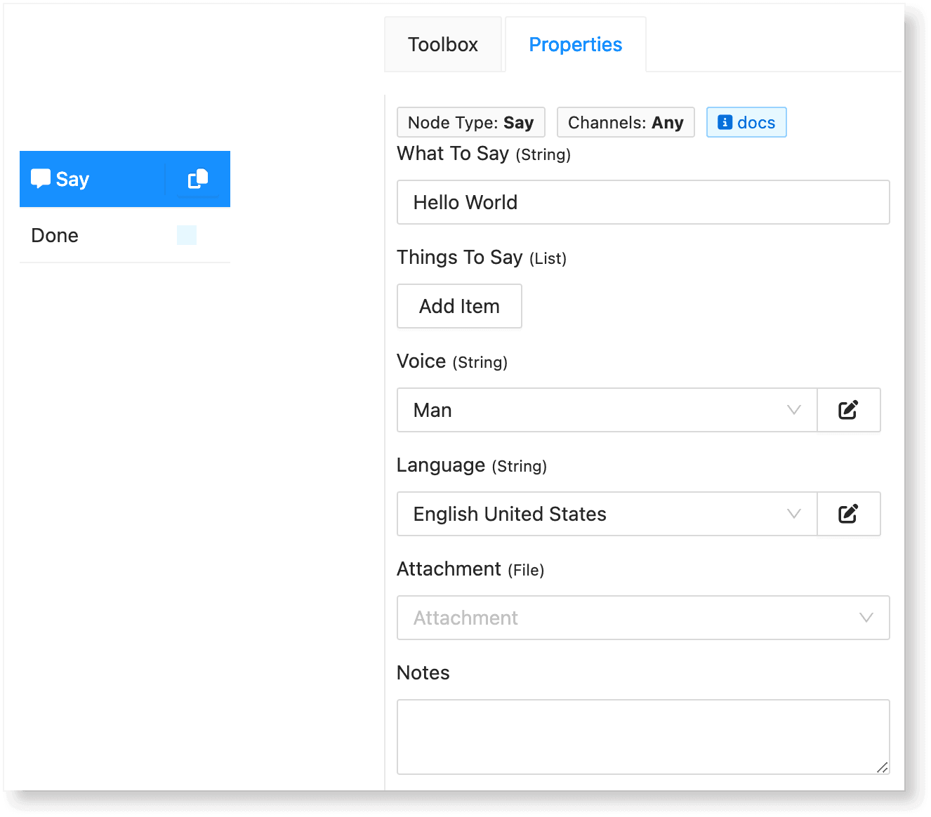Click the speech bubble icon on Say node
Viewport: 931px width, 817px height.
pyautogui.click(x=41, y=179)
